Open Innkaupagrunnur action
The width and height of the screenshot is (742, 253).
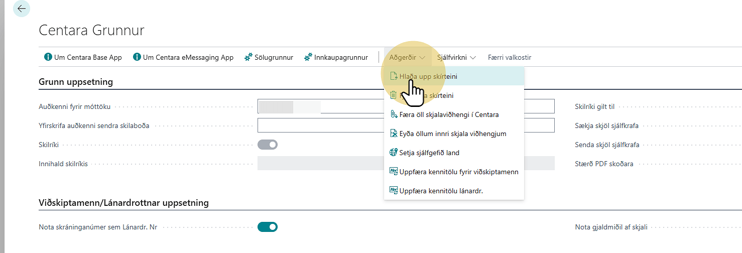(336, 57)
